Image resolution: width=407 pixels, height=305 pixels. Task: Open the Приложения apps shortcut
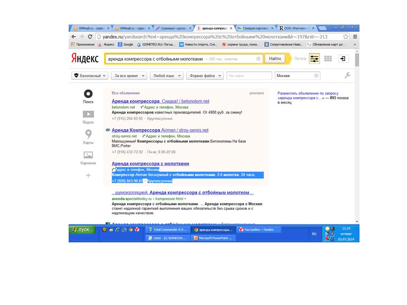click(83, 44)
